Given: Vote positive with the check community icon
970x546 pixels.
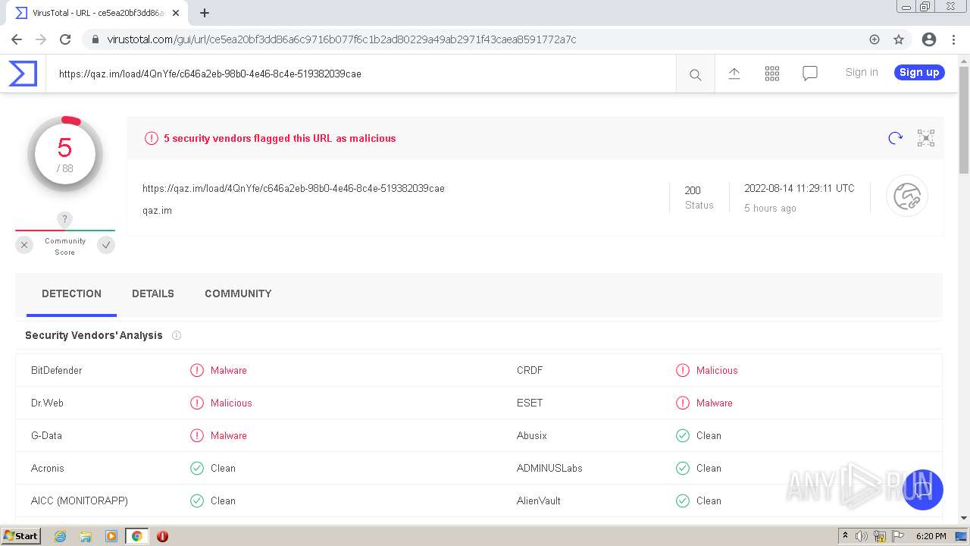Looking at the screenshot, I should coord(106,245).
